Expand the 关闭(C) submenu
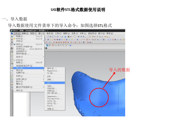This screenshot has width=171, height=128. (29, 41)
